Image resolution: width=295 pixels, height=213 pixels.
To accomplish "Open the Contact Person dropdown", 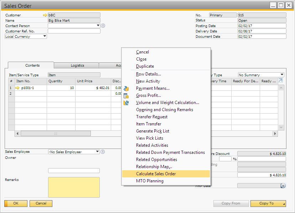I will pos(98,26).
